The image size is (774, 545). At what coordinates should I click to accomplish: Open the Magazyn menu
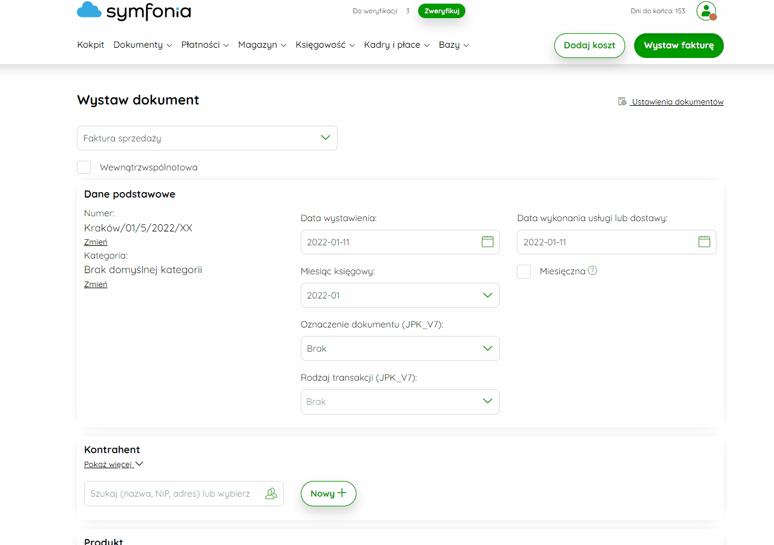262,45
